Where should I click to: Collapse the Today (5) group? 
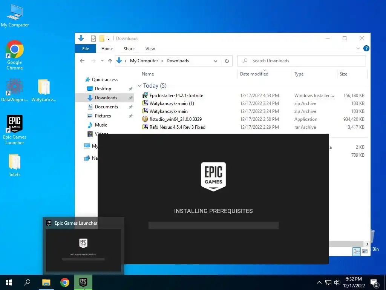point(139,86)
